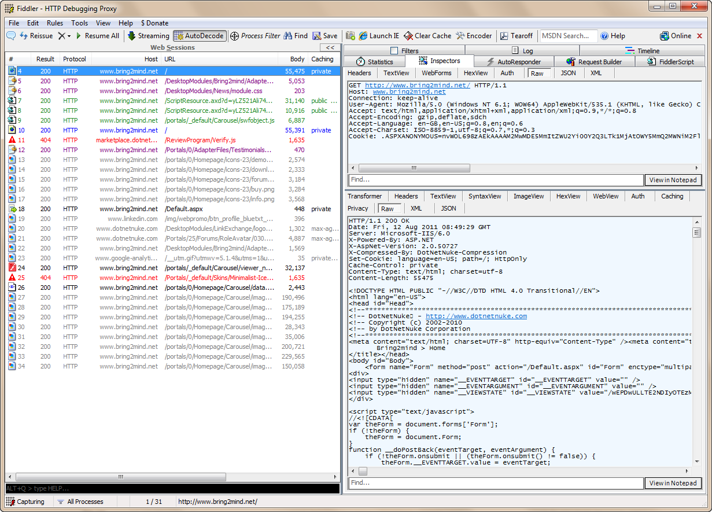Switch to the Log tab
712x512 pixels.
522,50
